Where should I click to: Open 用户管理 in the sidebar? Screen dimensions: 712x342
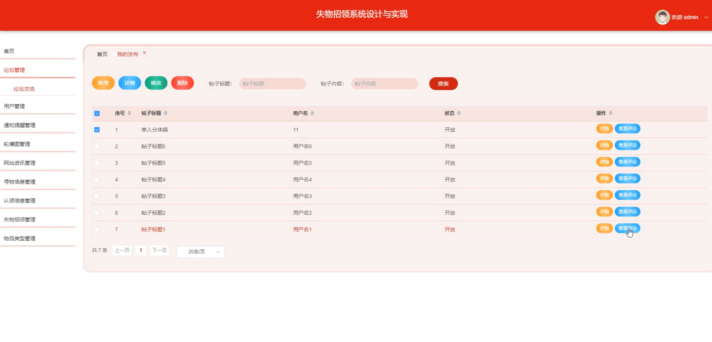tap(14, 106)
